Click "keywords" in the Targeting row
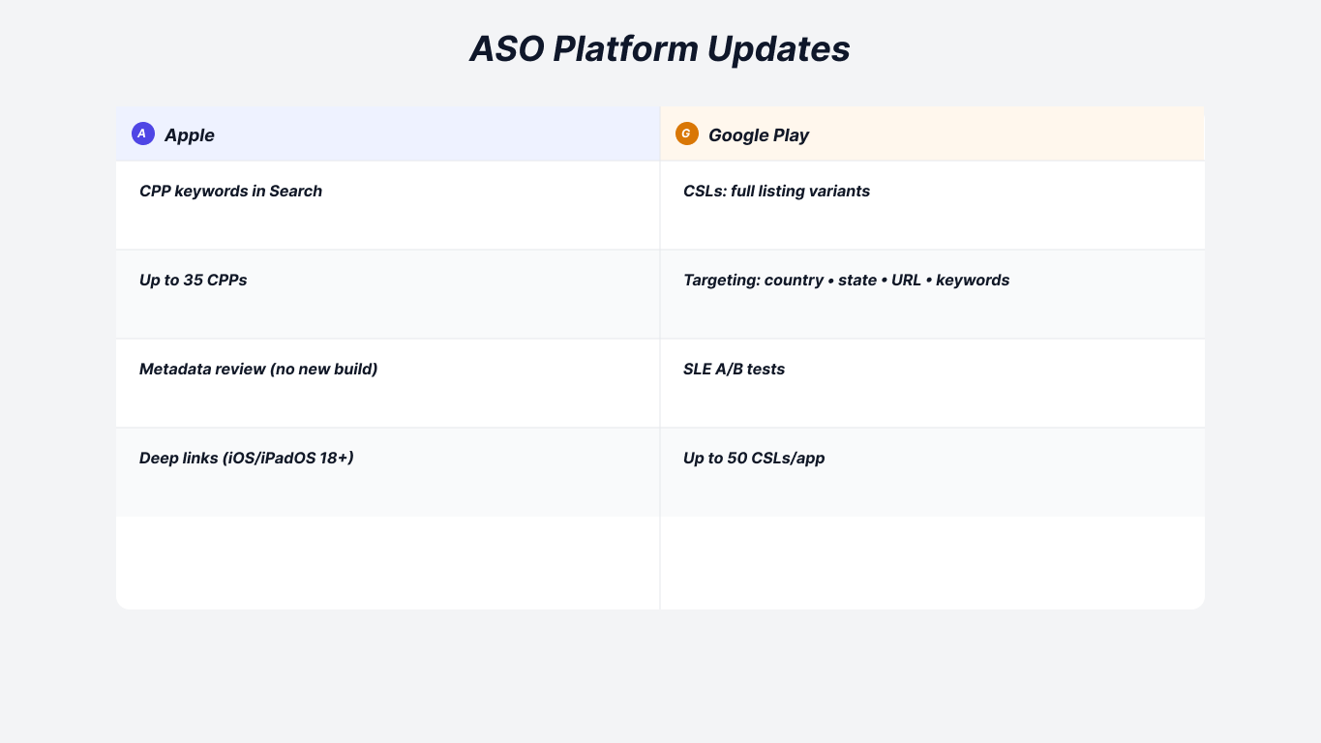The height and width of the screenshot is (743, 1321). click(x=973, y=281)
